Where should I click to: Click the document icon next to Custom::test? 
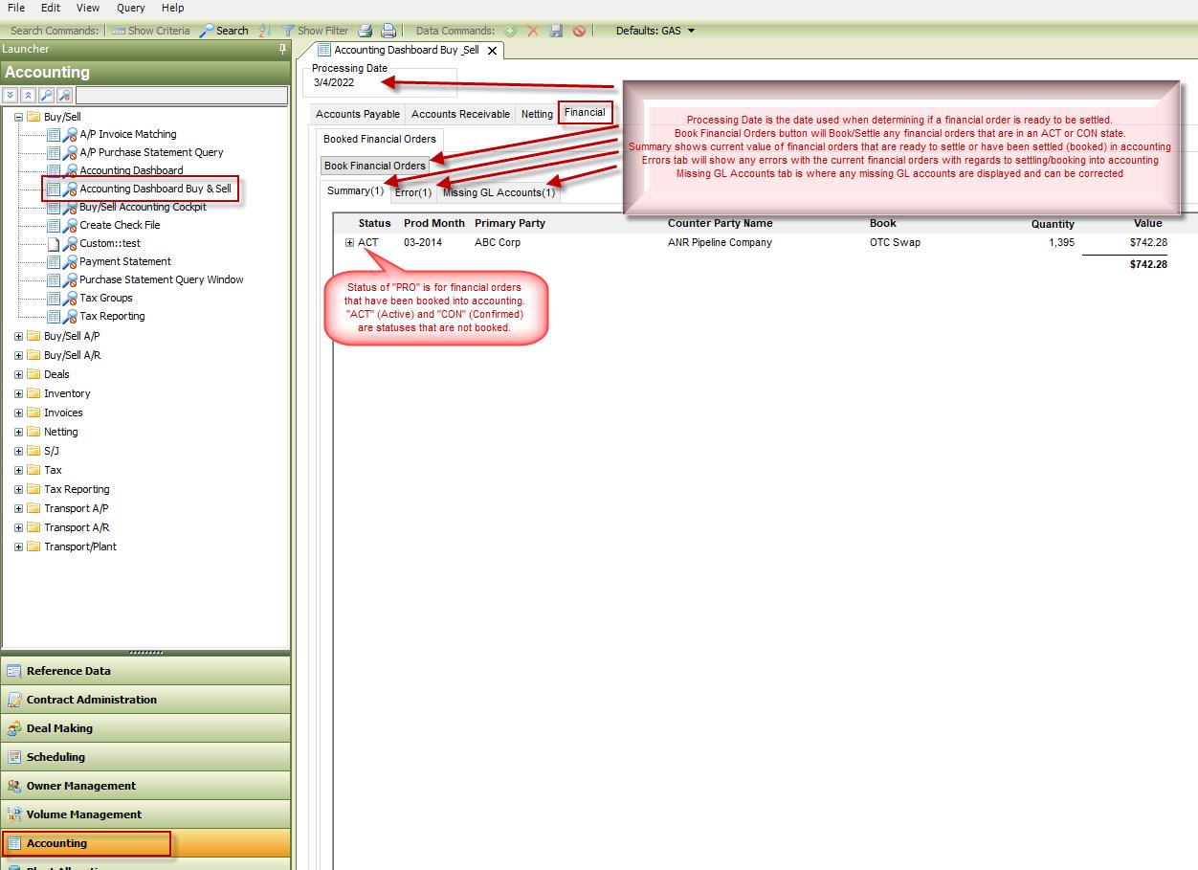tap(54, 243)
